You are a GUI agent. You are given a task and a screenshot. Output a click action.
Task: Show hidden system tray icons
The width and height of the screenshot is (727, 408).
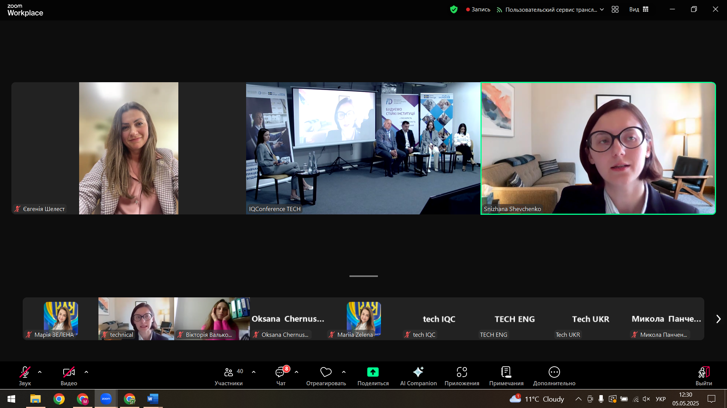coord(578,399)
